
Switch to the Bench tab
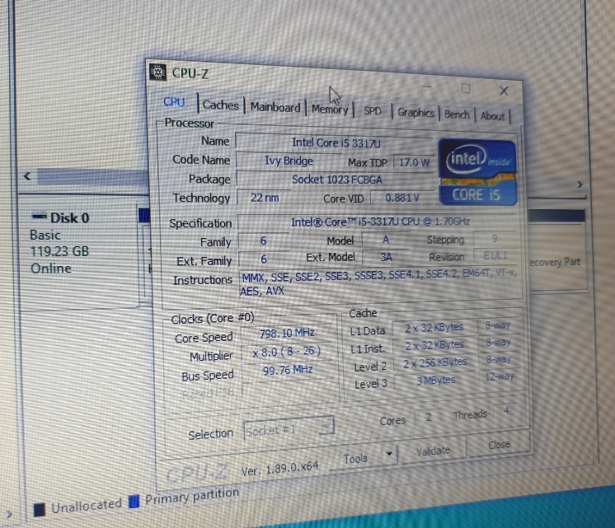(x=457, y=114)
